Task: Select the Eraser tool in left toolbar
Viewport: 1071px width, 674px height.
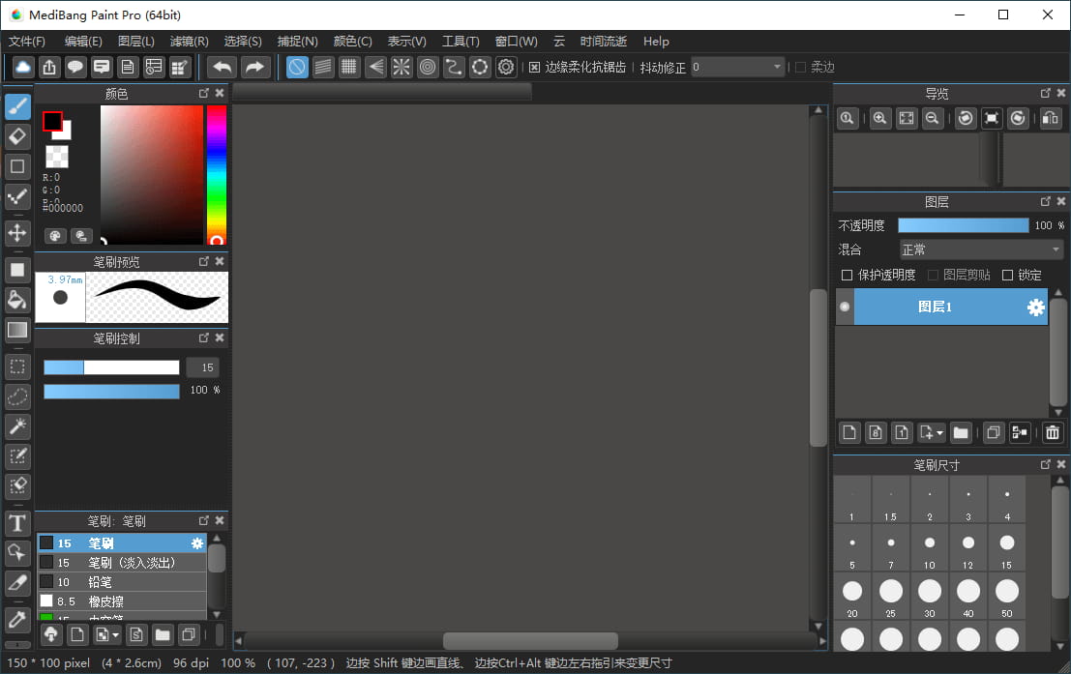Action: (x=17, y=136)
